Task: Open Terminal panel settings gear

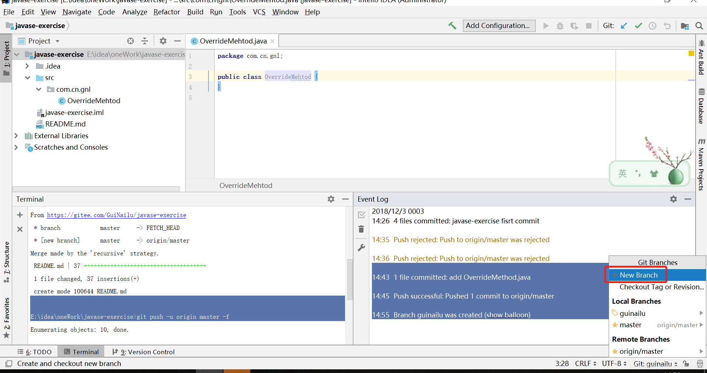Action: [331, 199]
